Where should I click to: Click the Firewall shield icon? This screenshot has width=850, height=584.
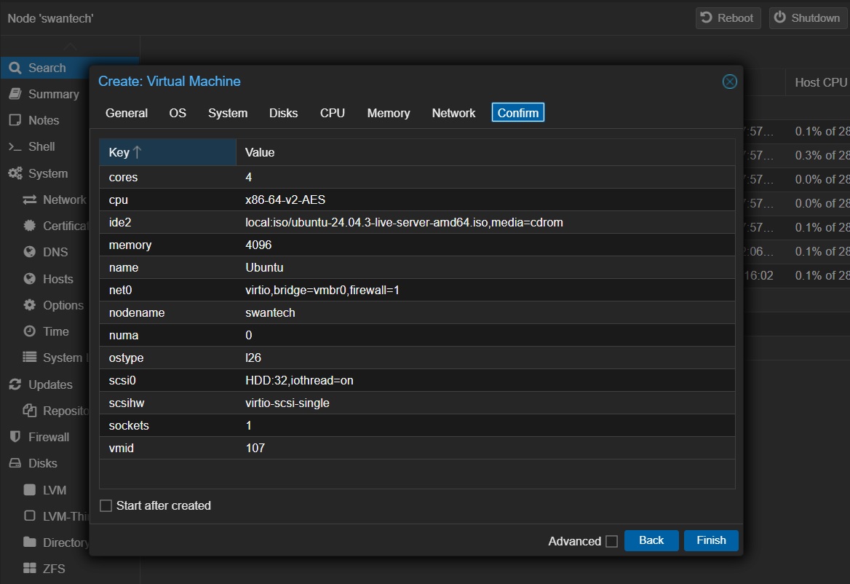coord(15,437)
